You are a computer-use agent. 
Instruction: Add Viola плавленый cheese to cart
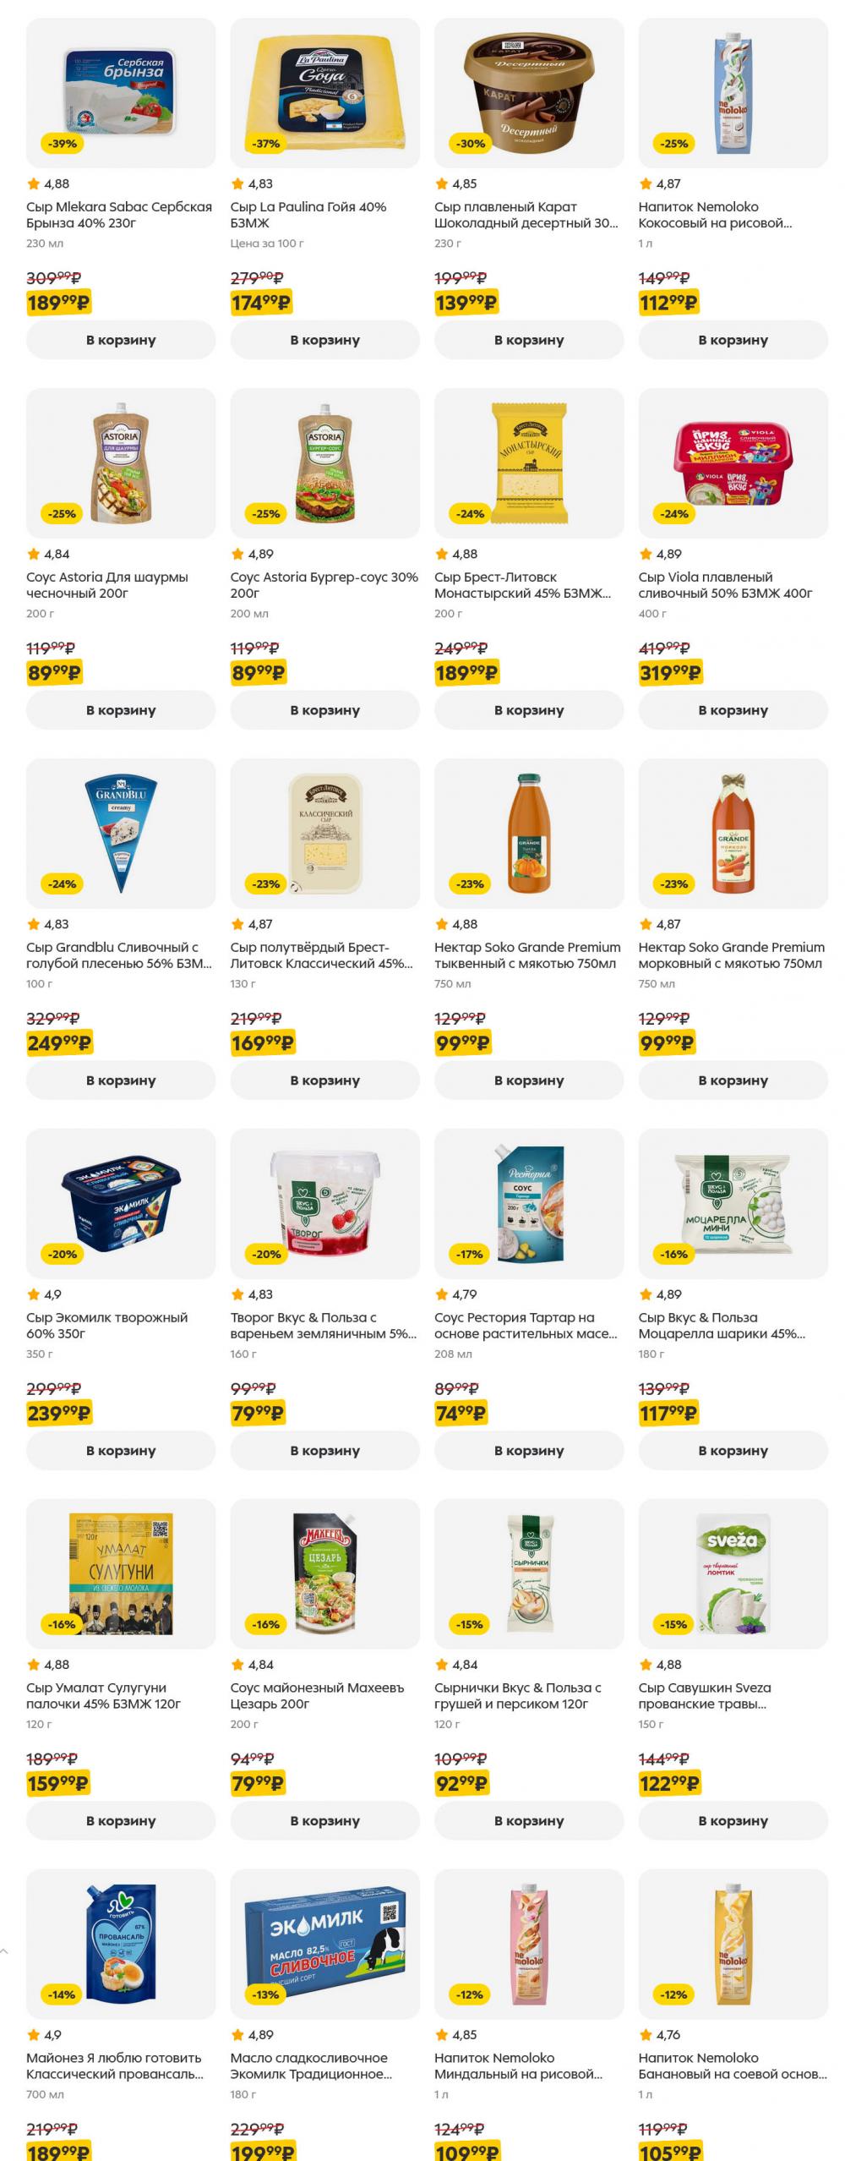point(733,710)
